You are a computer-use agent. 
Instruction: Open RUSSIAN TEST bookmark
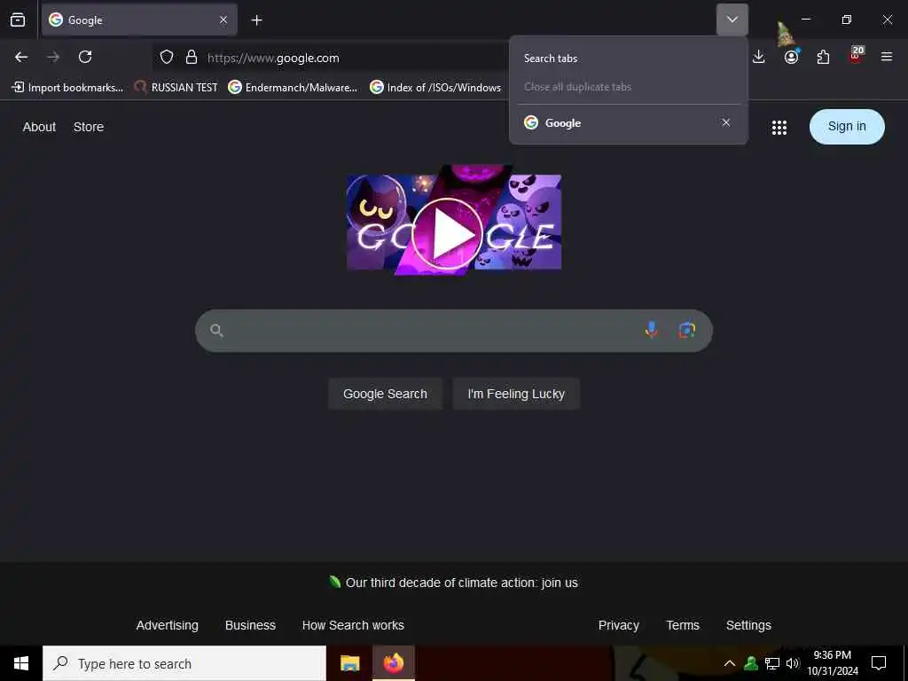click(x=176, y=88)
